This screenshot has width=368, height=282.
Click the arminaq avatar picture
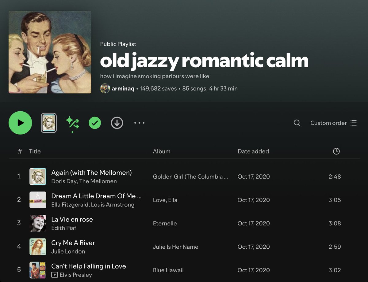105,88
